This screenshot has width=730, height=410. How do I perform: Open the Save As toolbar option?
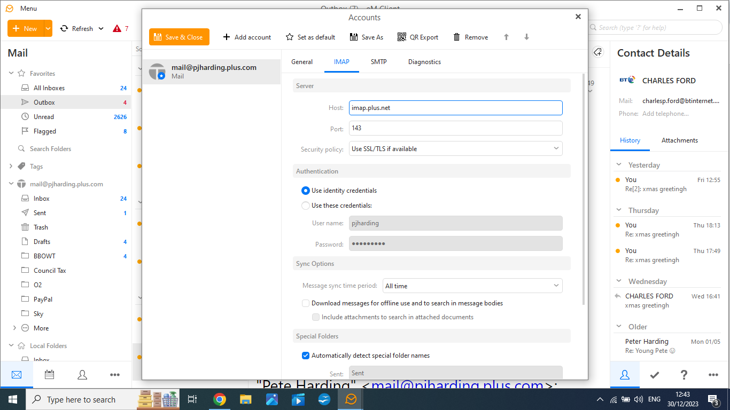pos(367,37)
